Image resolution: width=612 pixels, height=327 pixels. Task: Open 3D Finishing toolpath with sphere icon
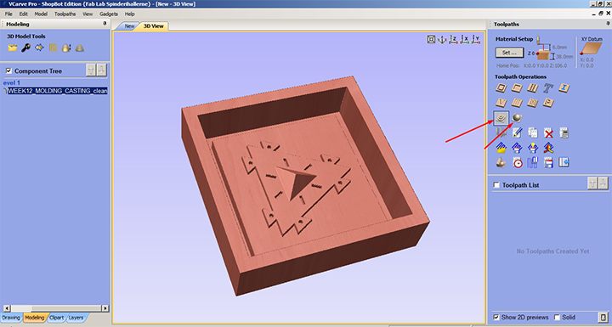pyautogui.click(x=517, y=118)
